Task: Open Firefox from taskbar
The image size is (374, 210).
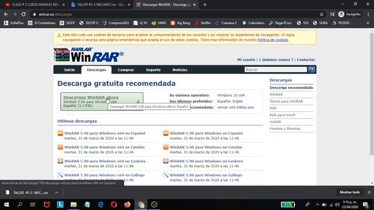Action: [127, 205]
